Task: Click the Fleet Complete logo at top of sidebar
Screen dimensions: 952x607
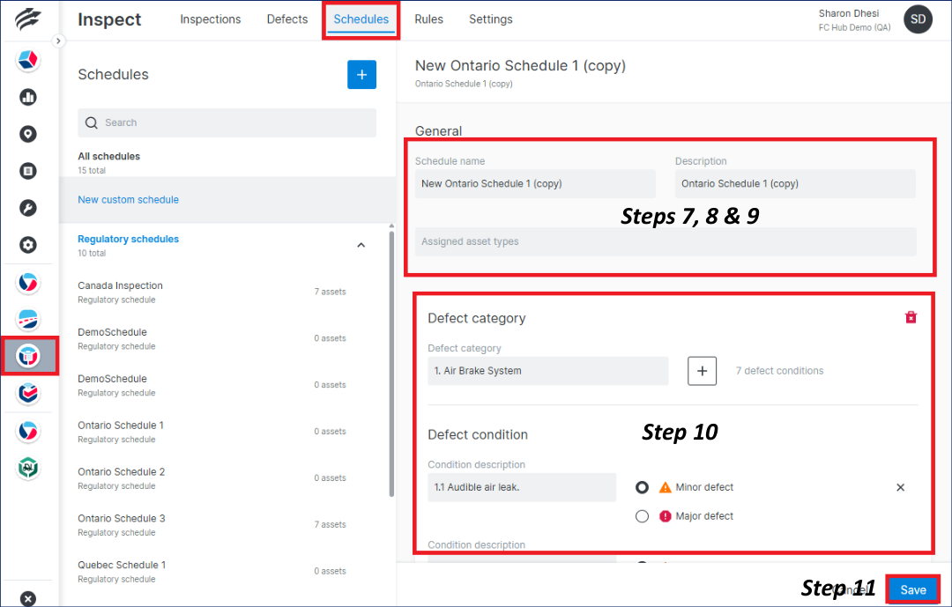Action: pyautogui.click(x=28, y=18)
